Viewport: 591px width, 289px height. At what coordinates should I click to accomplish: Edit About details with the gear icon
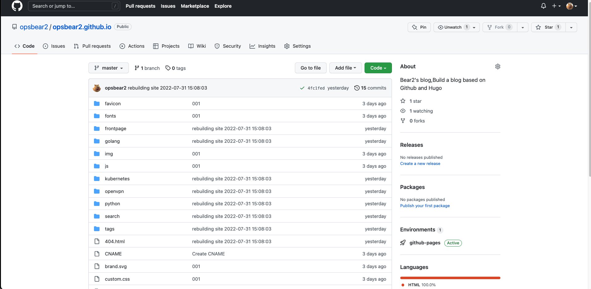click(x=498, y=66)
